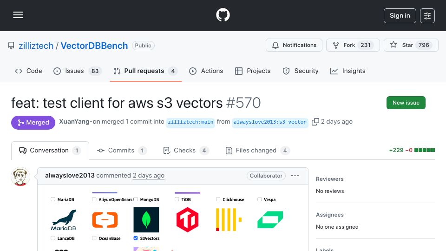This screenshot has width=446, height=251.
Task: Click the Fork button
Action: click(353, 45)
